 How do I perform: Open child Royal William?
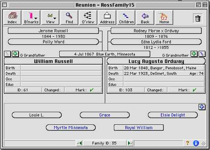(x=139, y=128)
